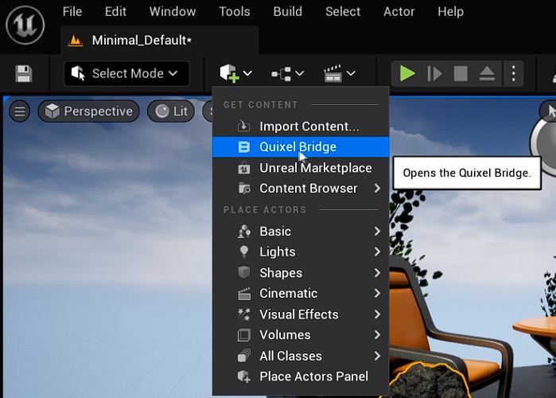Viewport: 556px width, 398px height.
Task: Expand the Basic actors submenu
Action: 301,232
